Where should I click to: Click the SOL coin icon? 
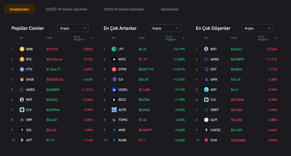coord(22,130)
